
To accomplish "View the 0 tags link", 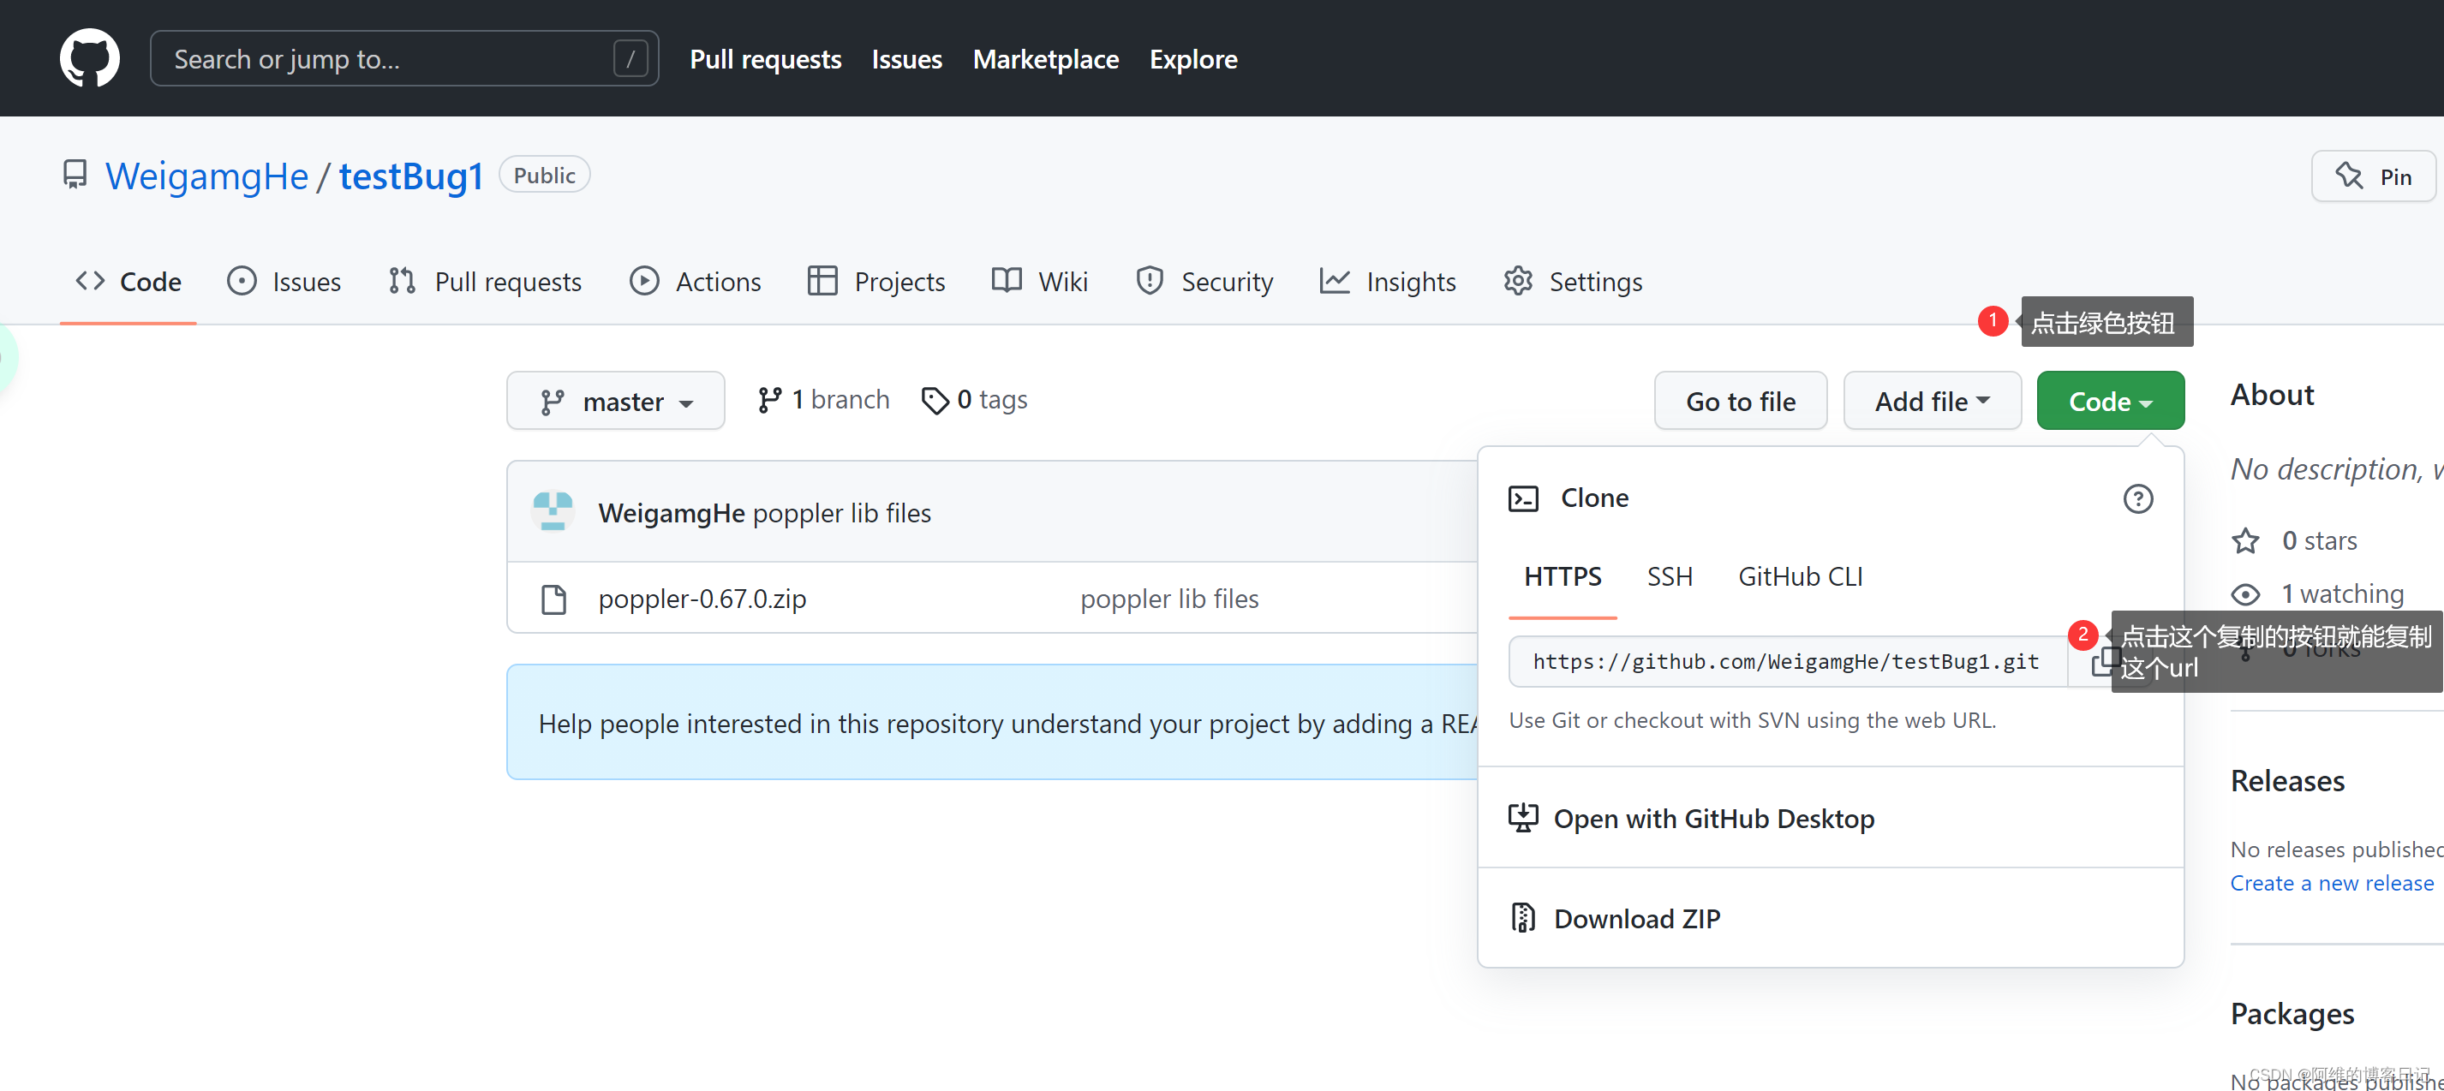I will [974, 401].
